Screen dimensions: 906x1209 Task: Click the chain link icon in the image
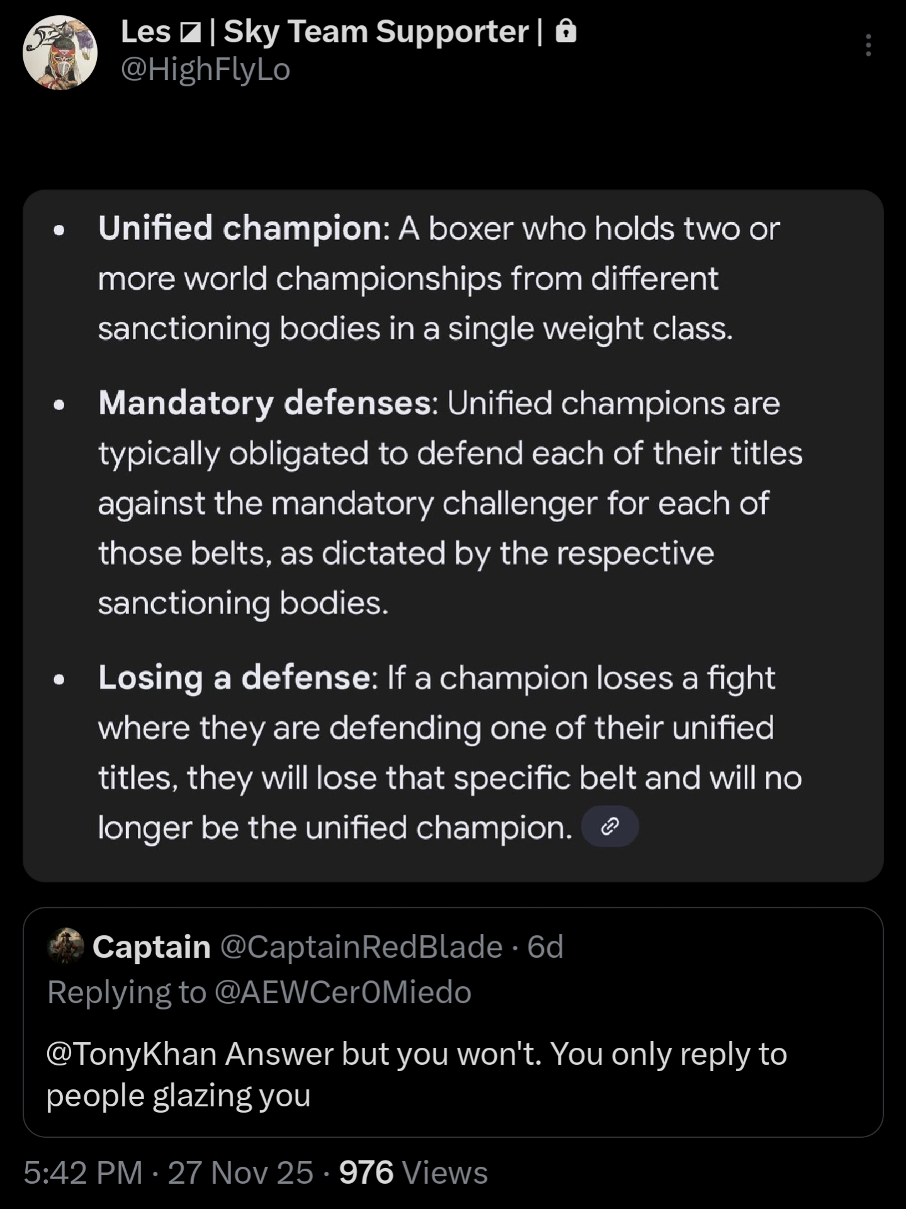609,826
